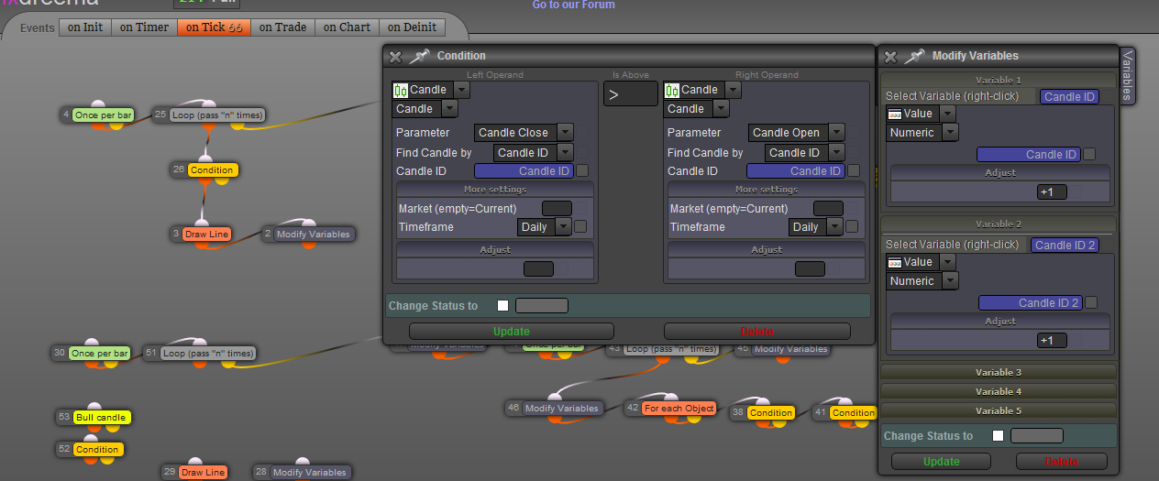Switch to 'on Deinit' event tab
This screenshot has height=481, width=1159.
click(x=413, y=27)
